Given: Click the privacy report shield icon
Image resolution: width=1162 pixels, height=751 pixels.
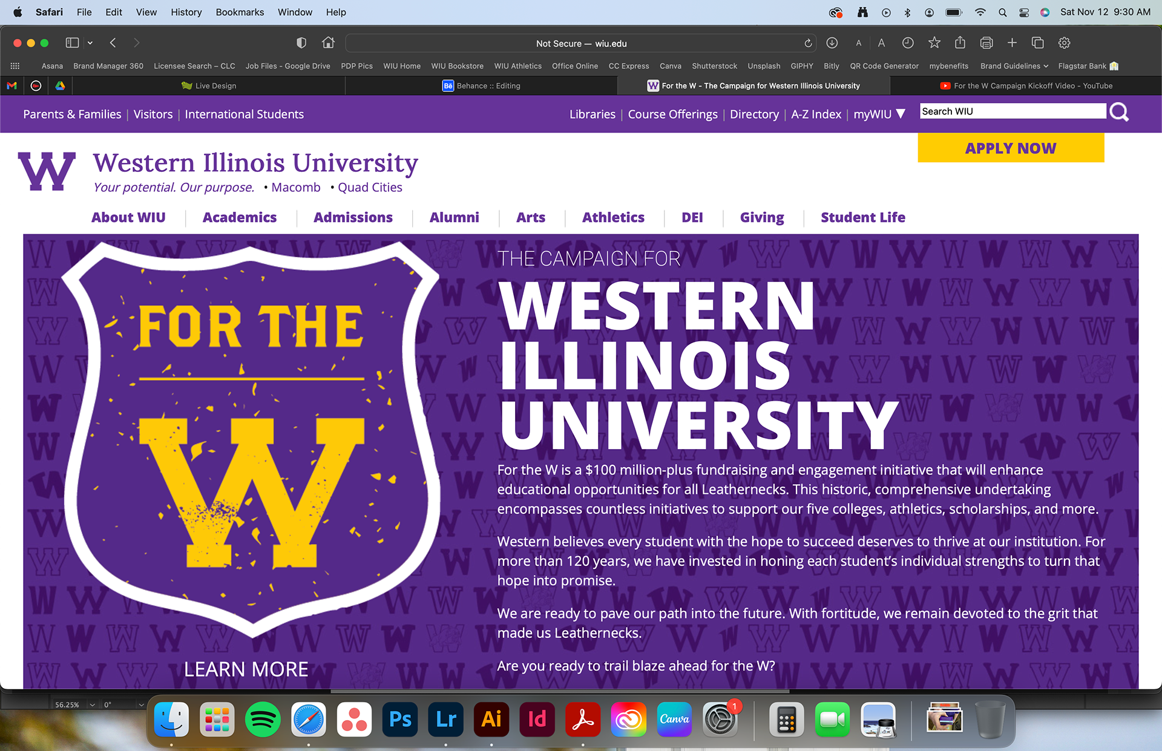Looking at the screenshot, I should tap(301, 43).
